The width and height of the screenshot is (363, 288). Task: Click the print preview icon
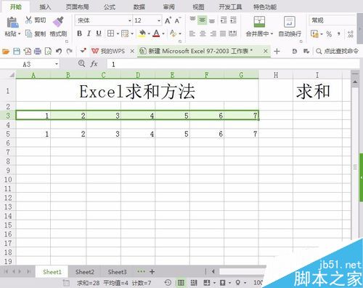pos(48,52)
